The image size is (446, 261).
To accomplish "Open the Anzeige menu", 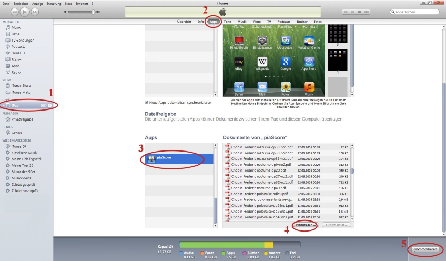I will (x=37, y=3).
